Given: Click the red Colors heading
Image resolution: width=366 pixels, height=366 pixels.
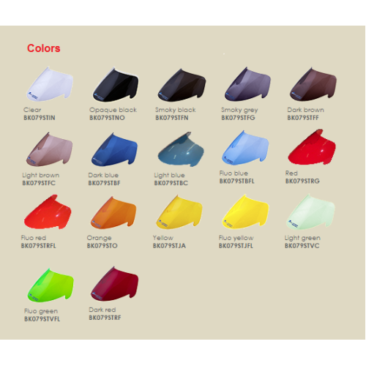Looking at the screenshot, I should (x=44, y=48).
